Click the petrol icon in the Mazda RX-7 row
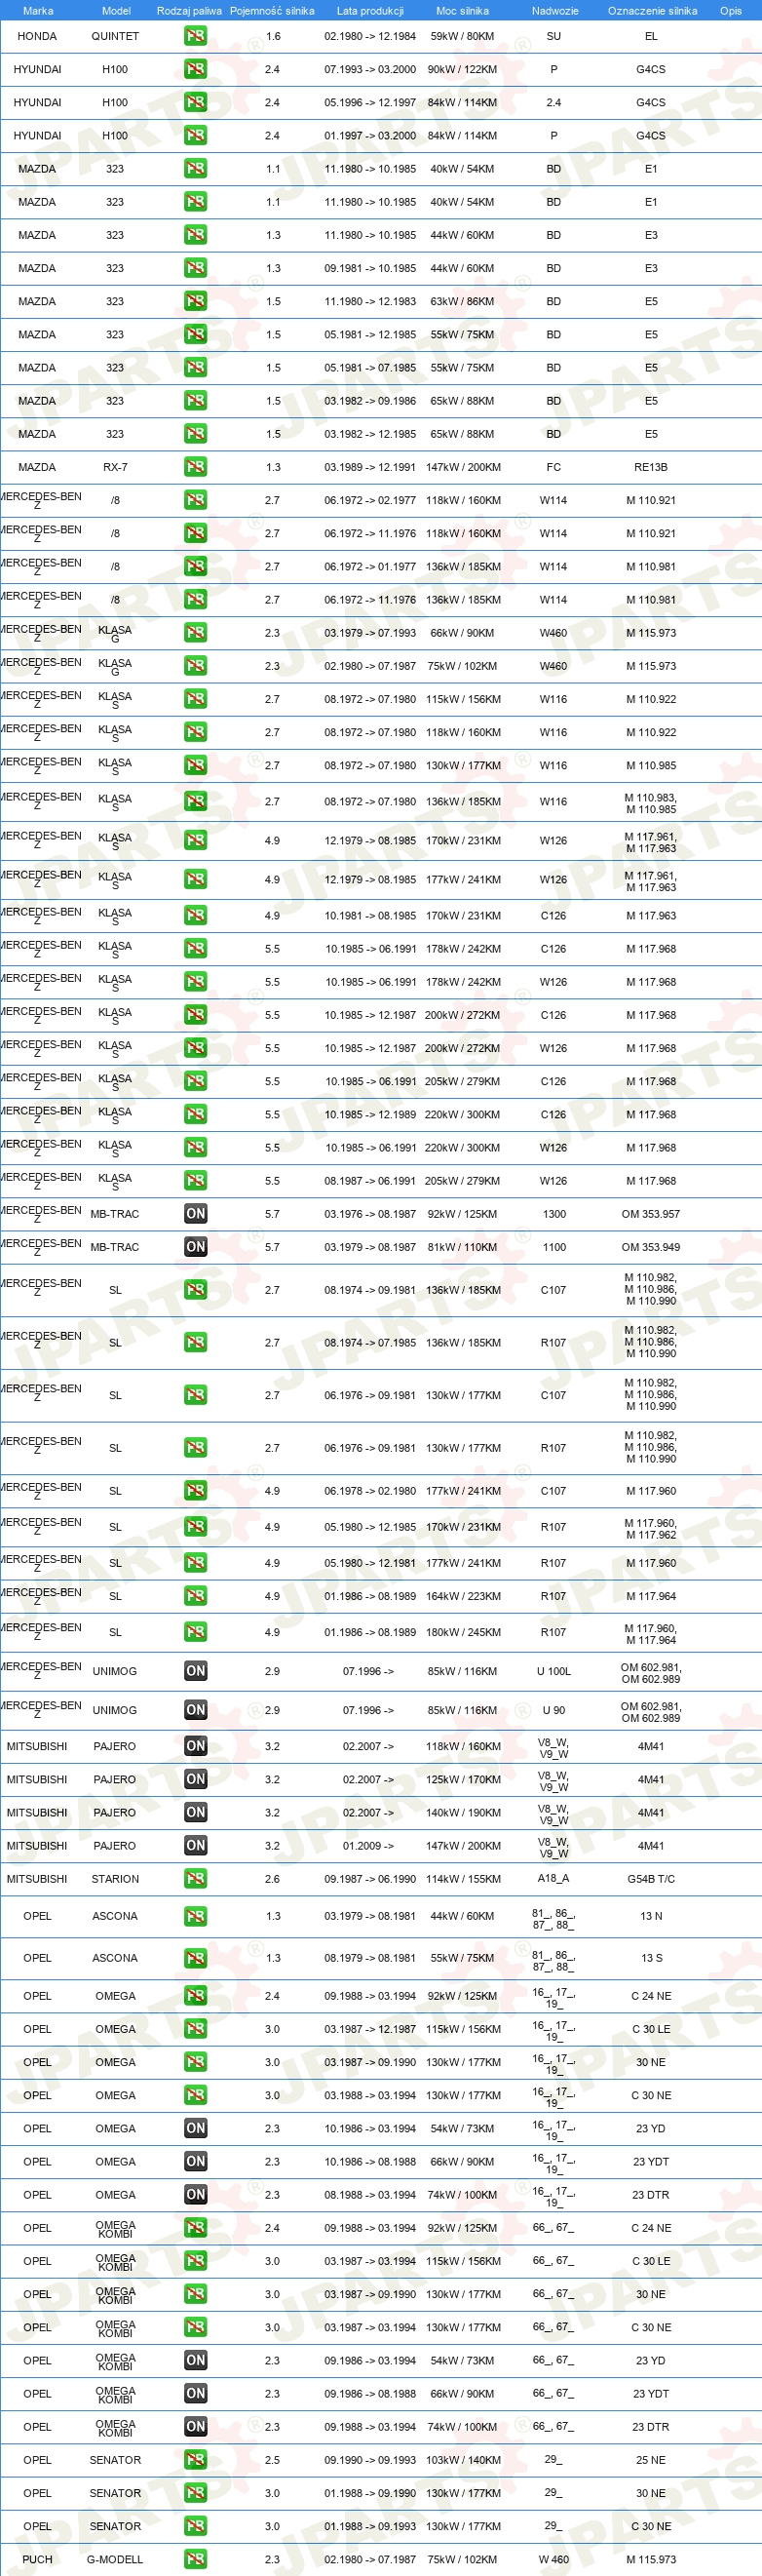 pos(195,467)
